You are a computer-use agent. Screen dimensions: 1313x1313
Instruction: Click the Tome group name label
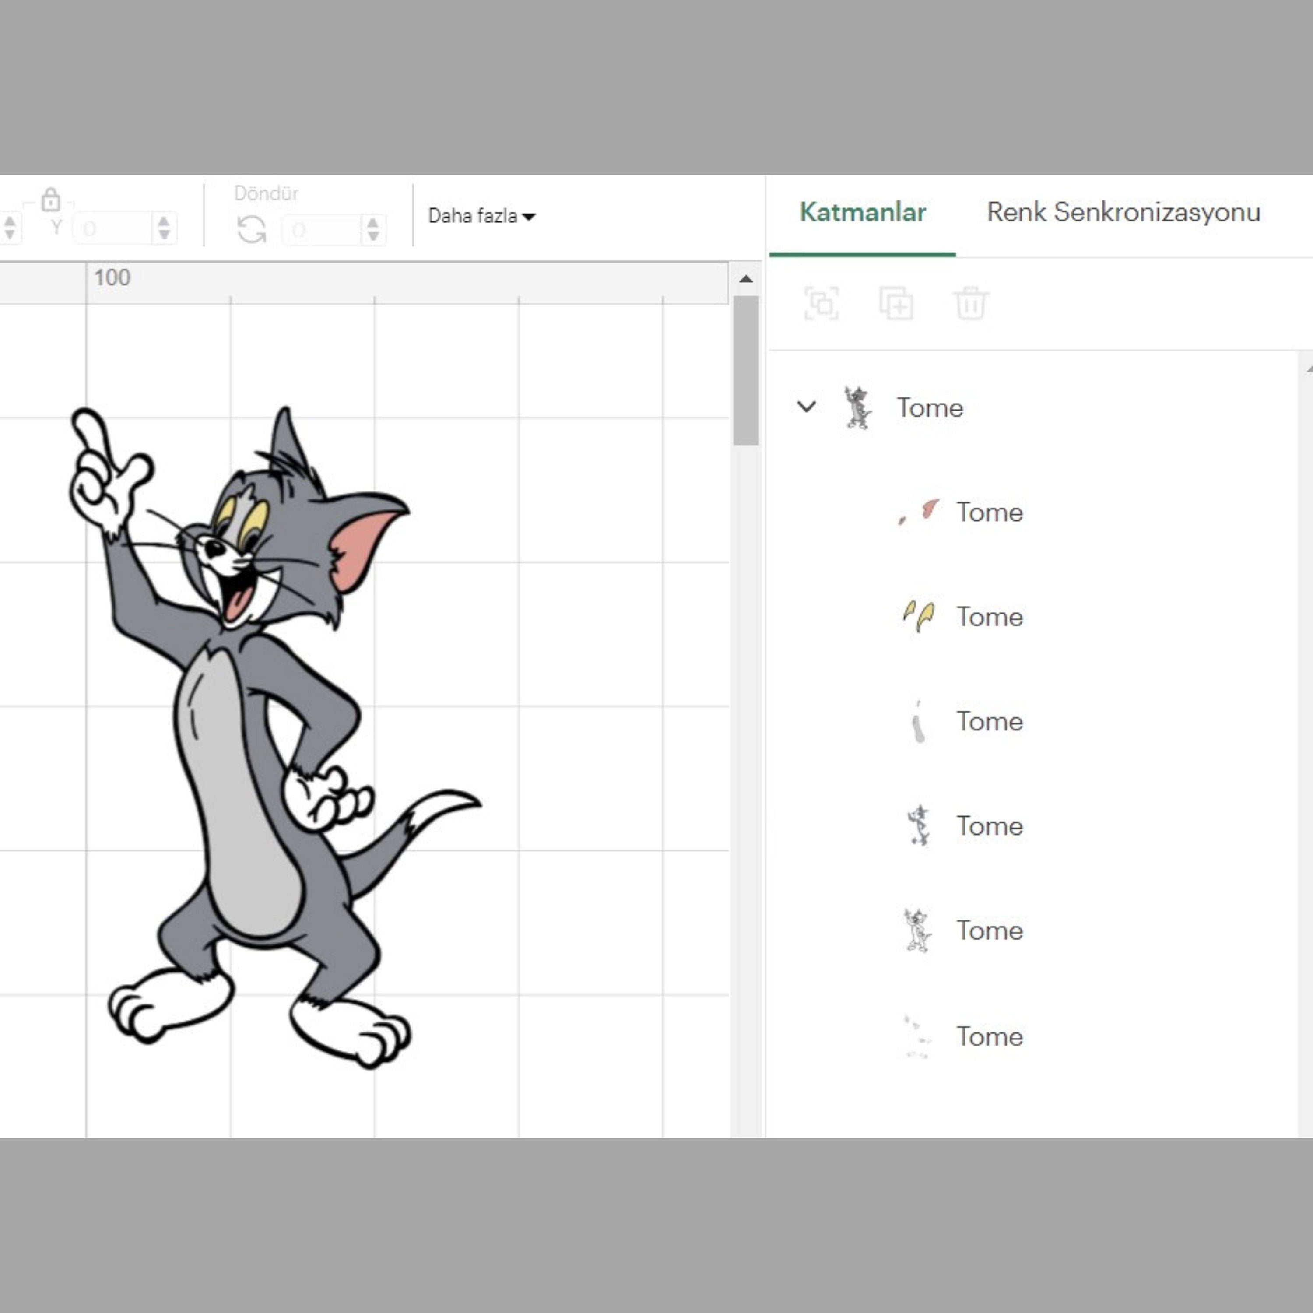[930, 407]
